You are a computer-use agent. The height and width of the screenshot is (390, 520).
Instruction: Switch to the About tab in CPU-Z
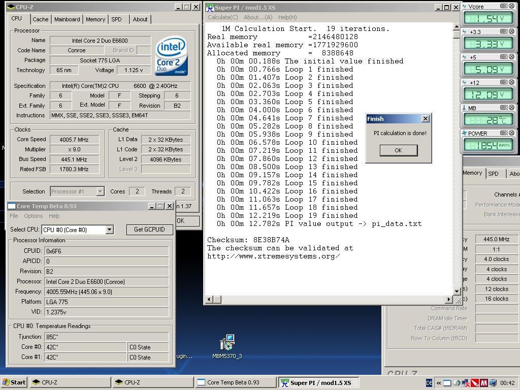tap(140, 19)
